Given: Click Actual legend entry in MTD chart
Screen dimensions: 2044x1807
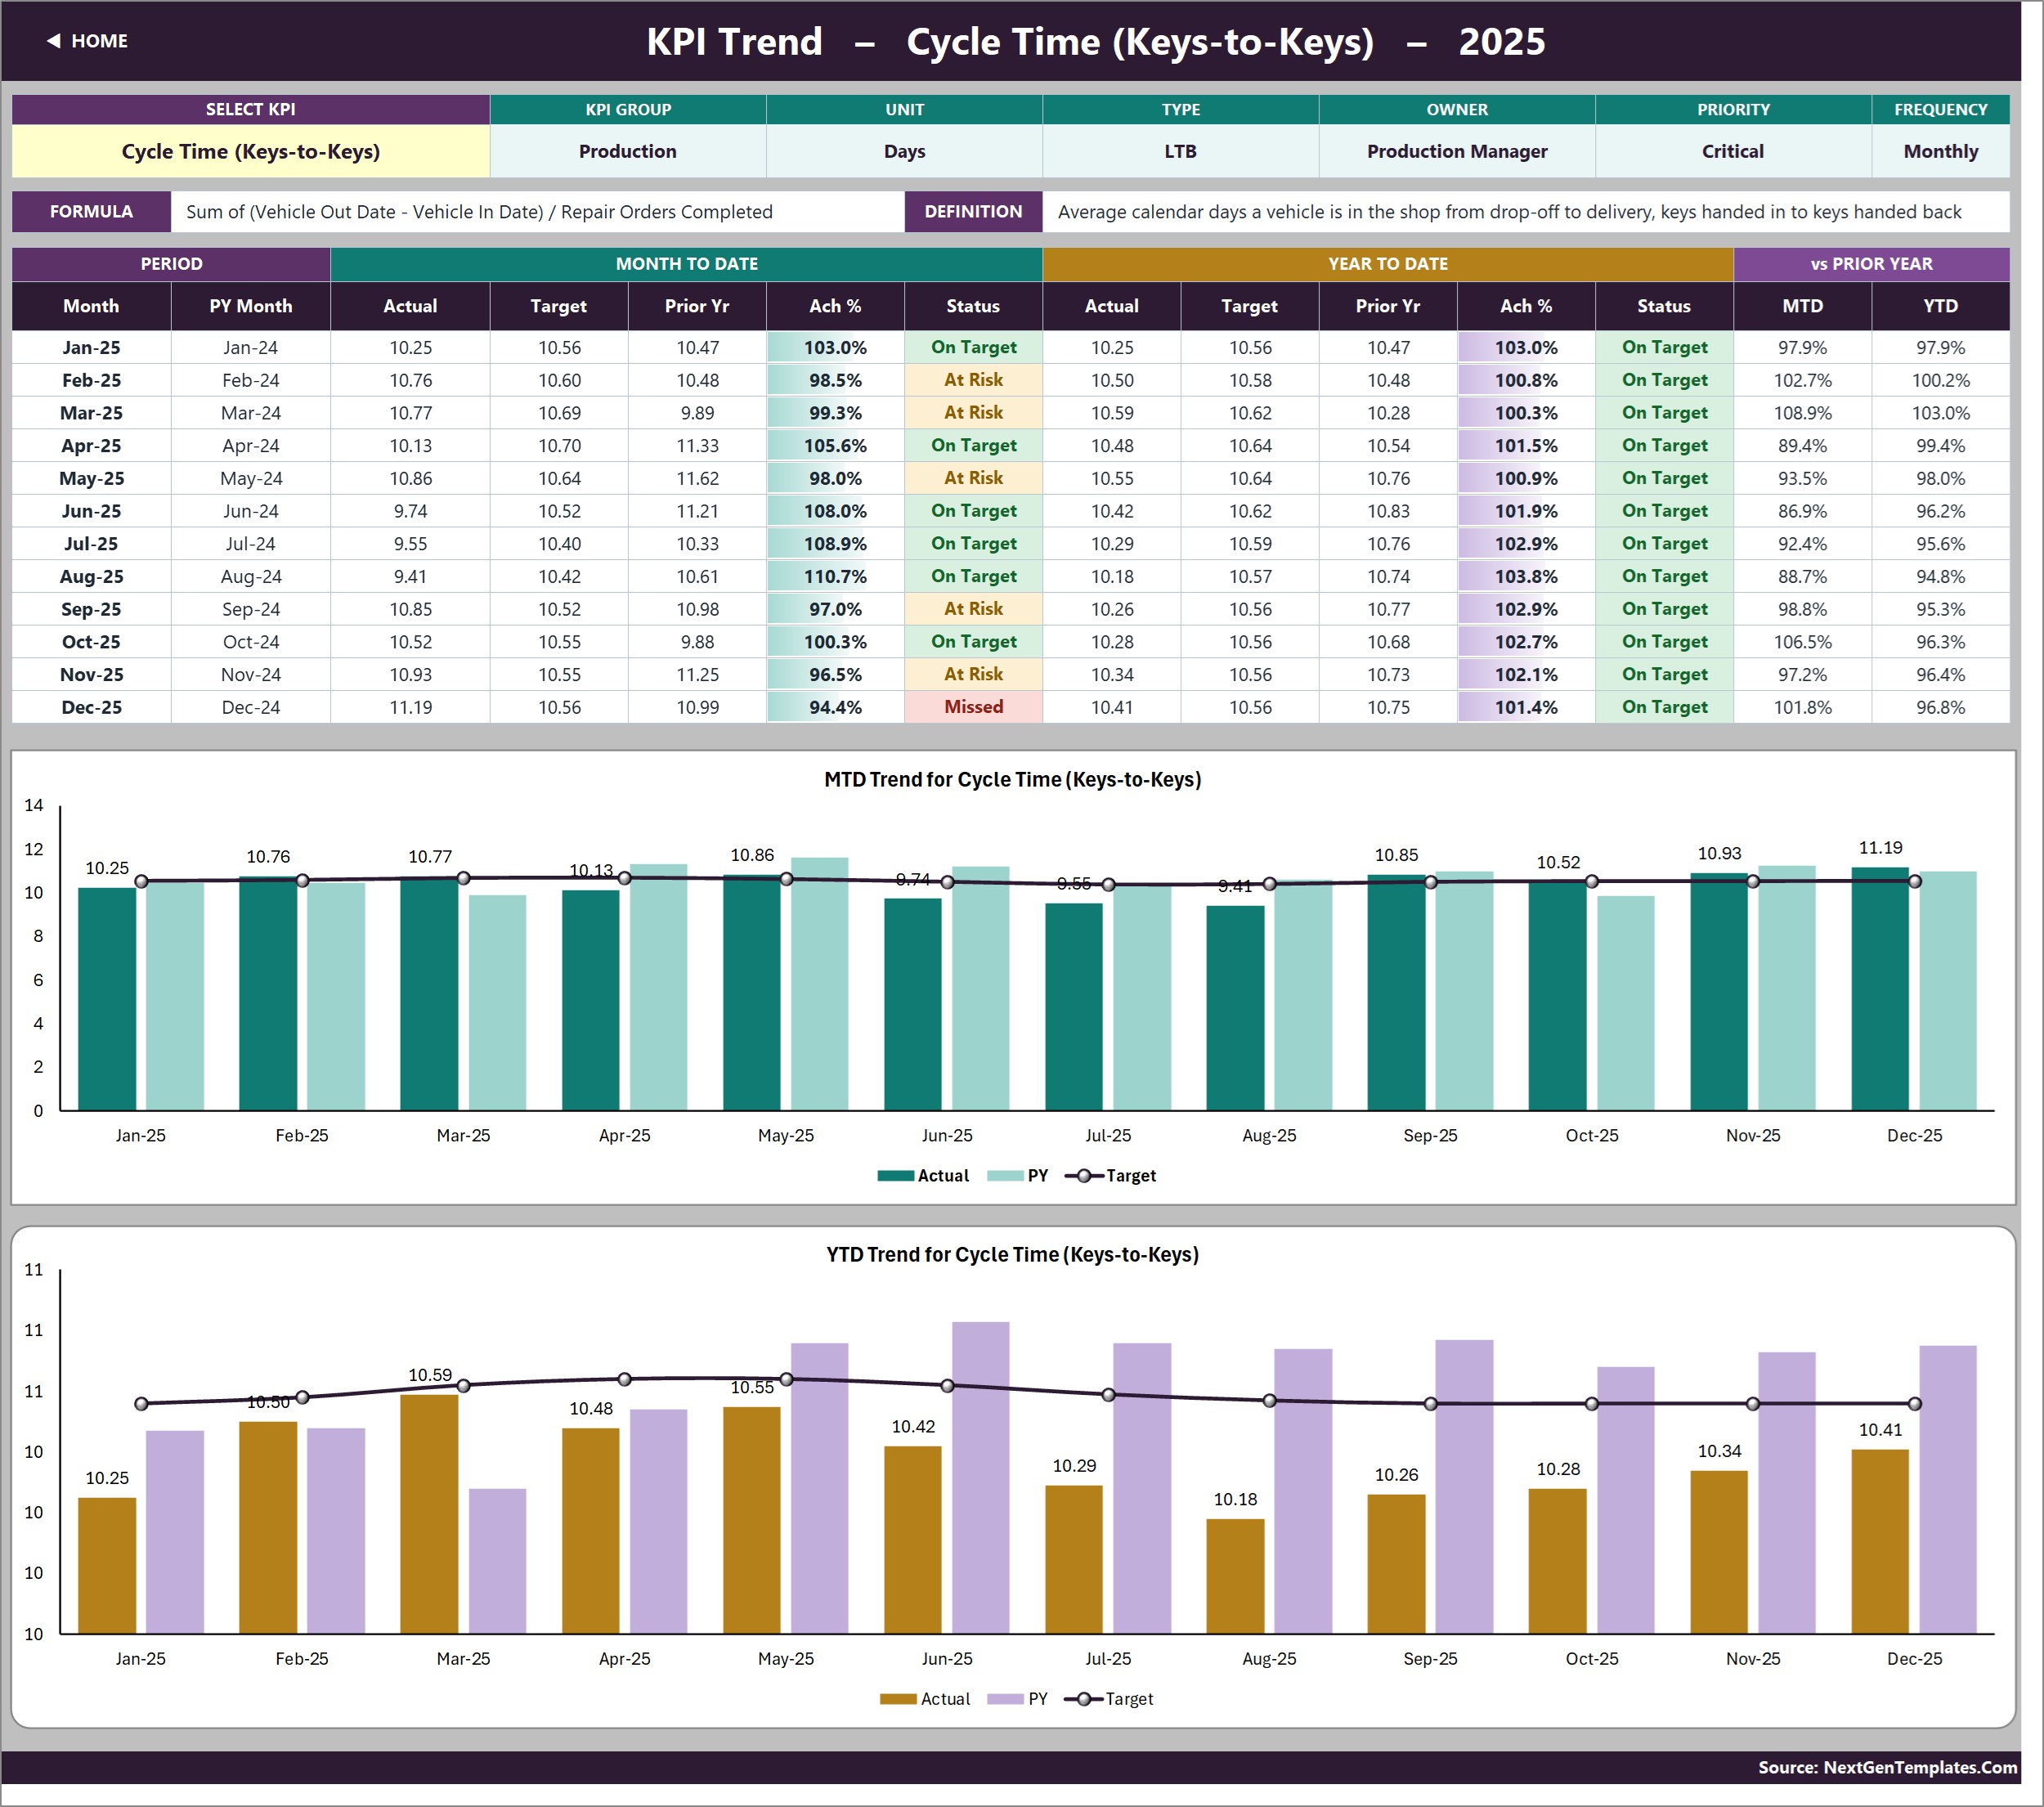Looking at the screenshot, I should pyautogui.click(x=923, y=1176).
